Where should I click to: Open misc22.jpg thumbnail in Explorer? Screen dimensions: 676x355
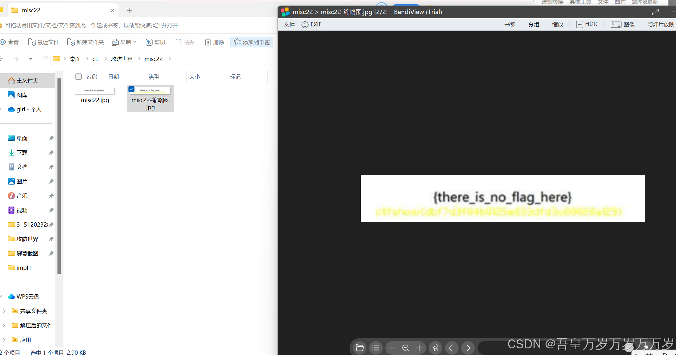[94, 91]
